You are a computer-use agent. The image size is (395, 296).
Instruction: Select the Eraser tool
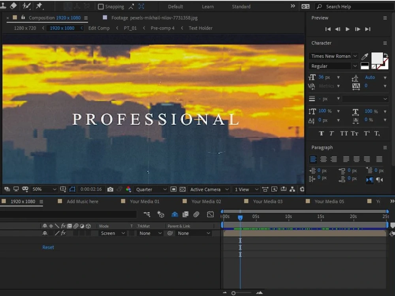13,6
